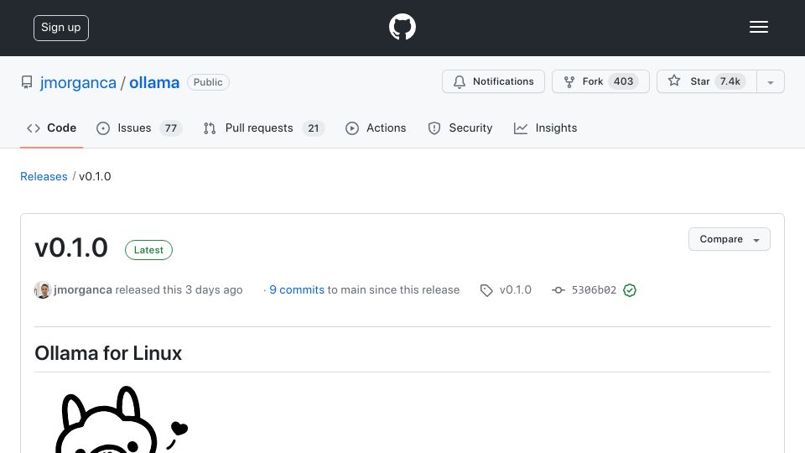Open jmorganca author link in release info
The image size is (805, 453).
pyautogui.click(x=83, y=290)
